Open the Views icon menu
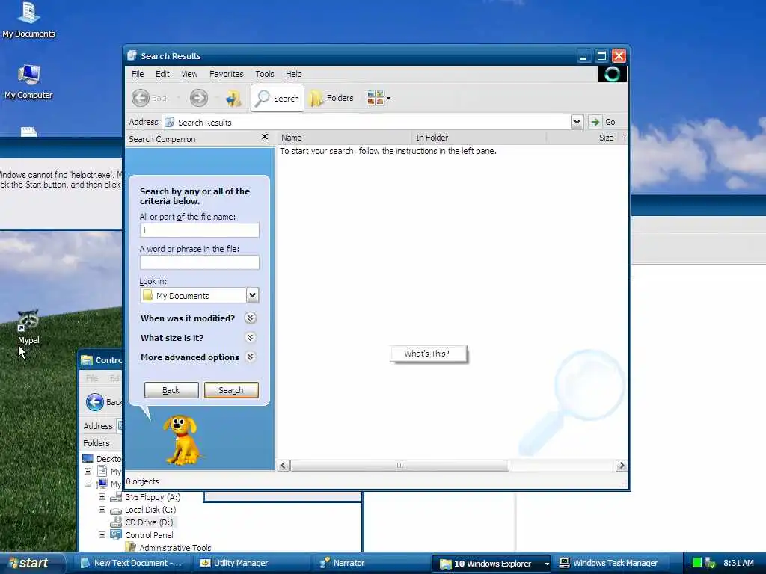 (379, 98)
